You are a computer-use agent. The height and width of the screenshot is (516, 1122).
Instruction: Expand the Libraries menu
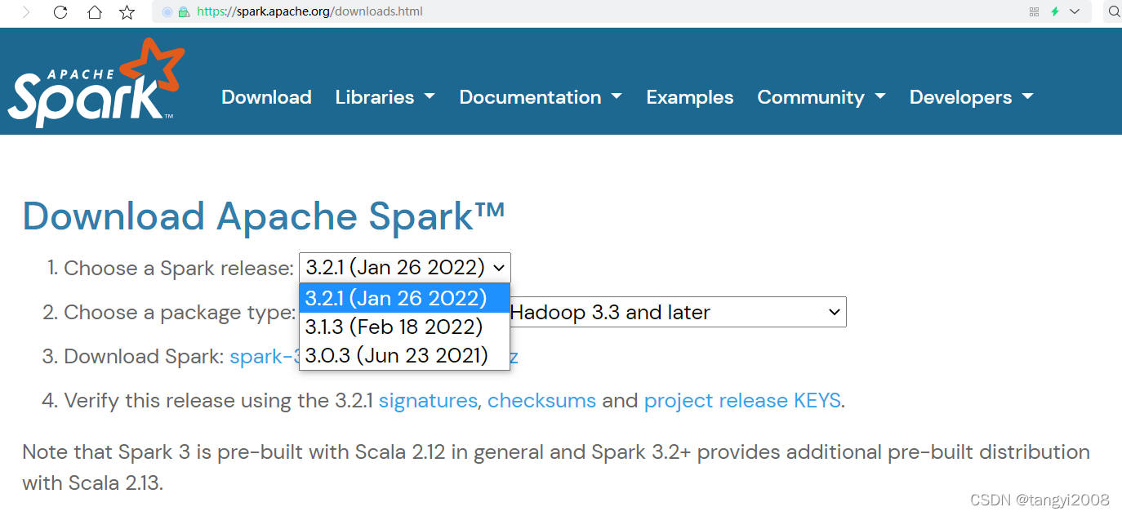[385, 97]
